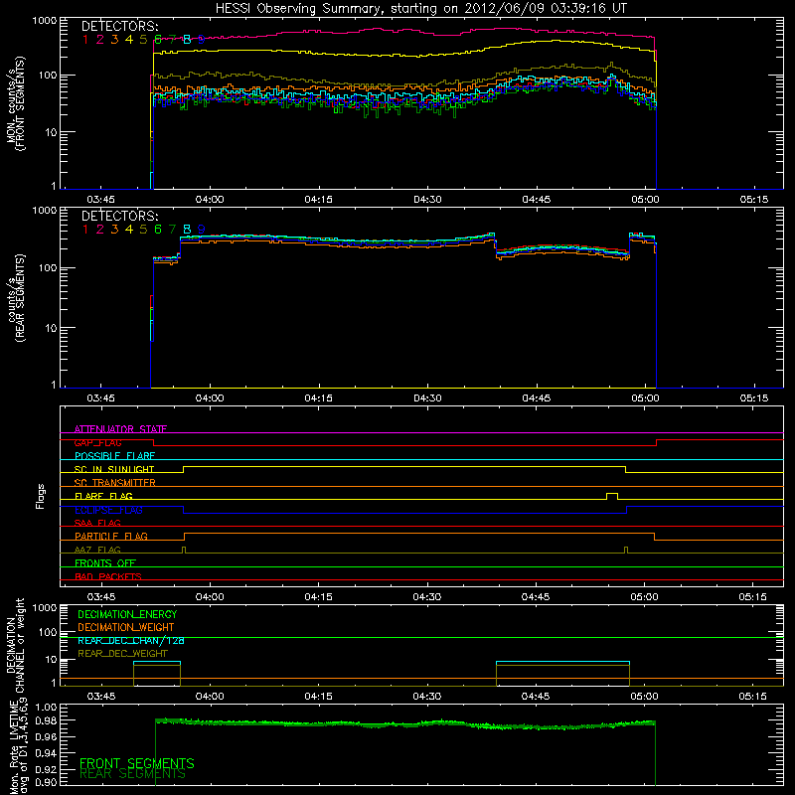
Task: Click the MON. counts/s (FRONT SEGMENTS) axis title
Action: point(16,103)
